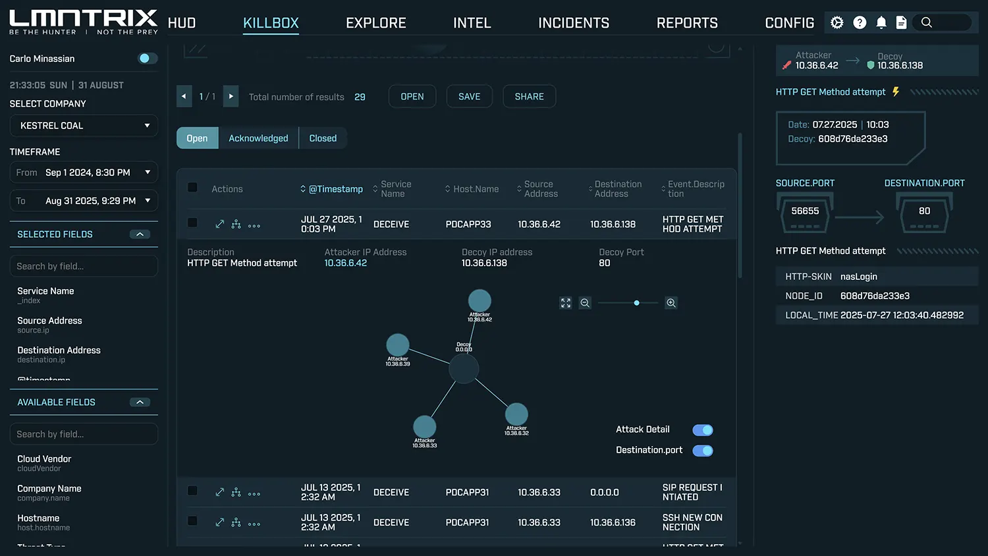Select the Cloud Vendor available field

click(x=44, y=463)
